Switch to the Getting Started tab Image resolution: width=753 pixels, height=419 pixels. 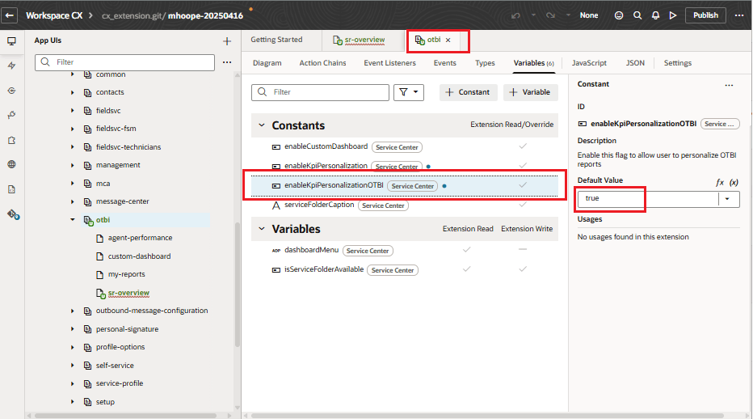click(276, 40)
